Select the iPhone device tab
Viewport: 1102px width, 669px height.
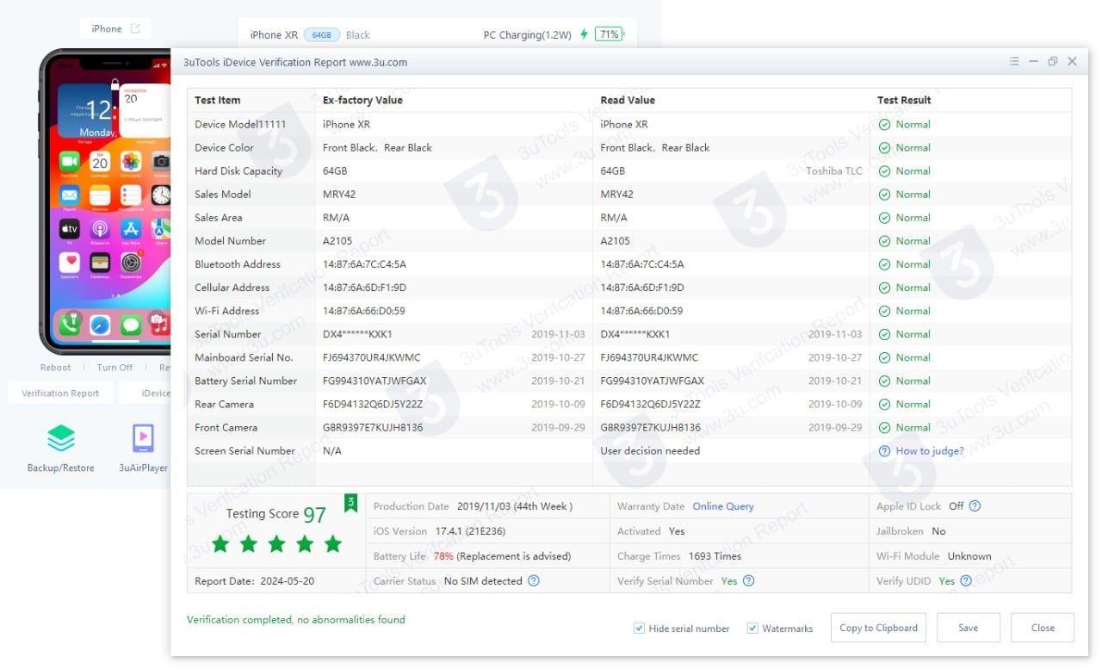pyautogui.click(x=115, y=28)
